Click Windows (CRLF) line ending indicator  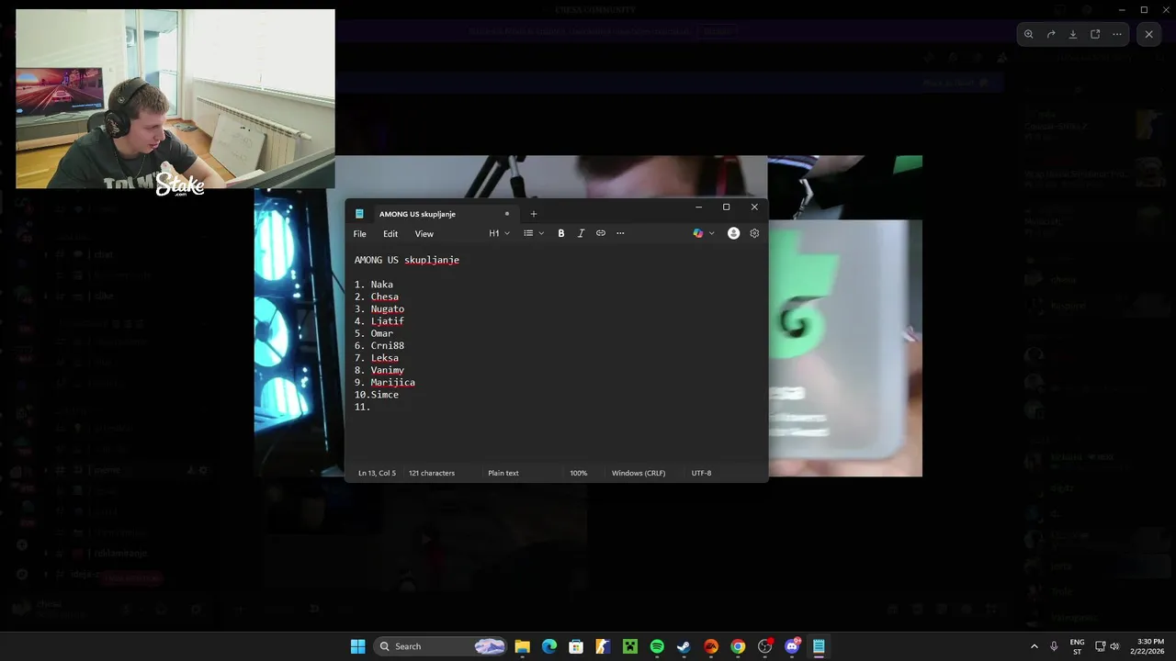coord(639,473)
